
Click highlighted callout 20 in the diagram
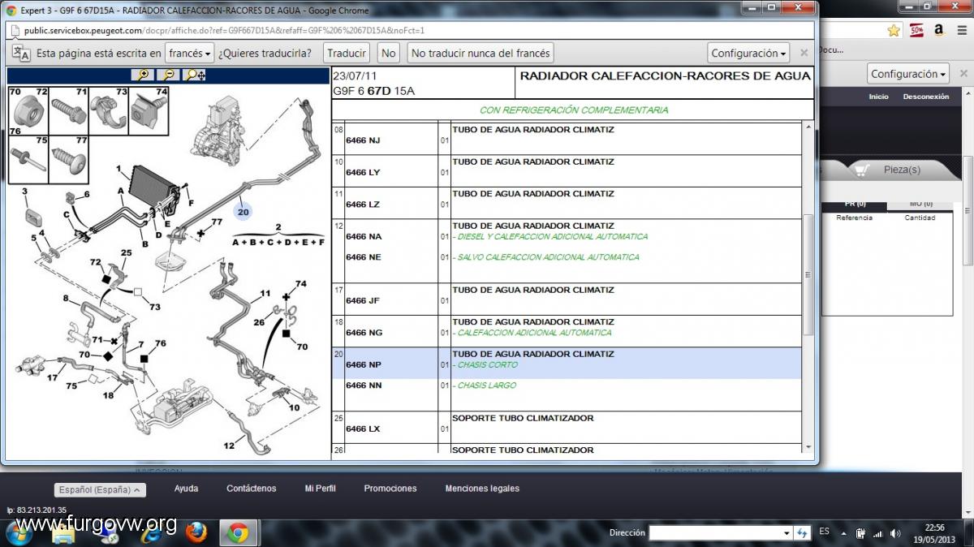(x=243, y=211)
